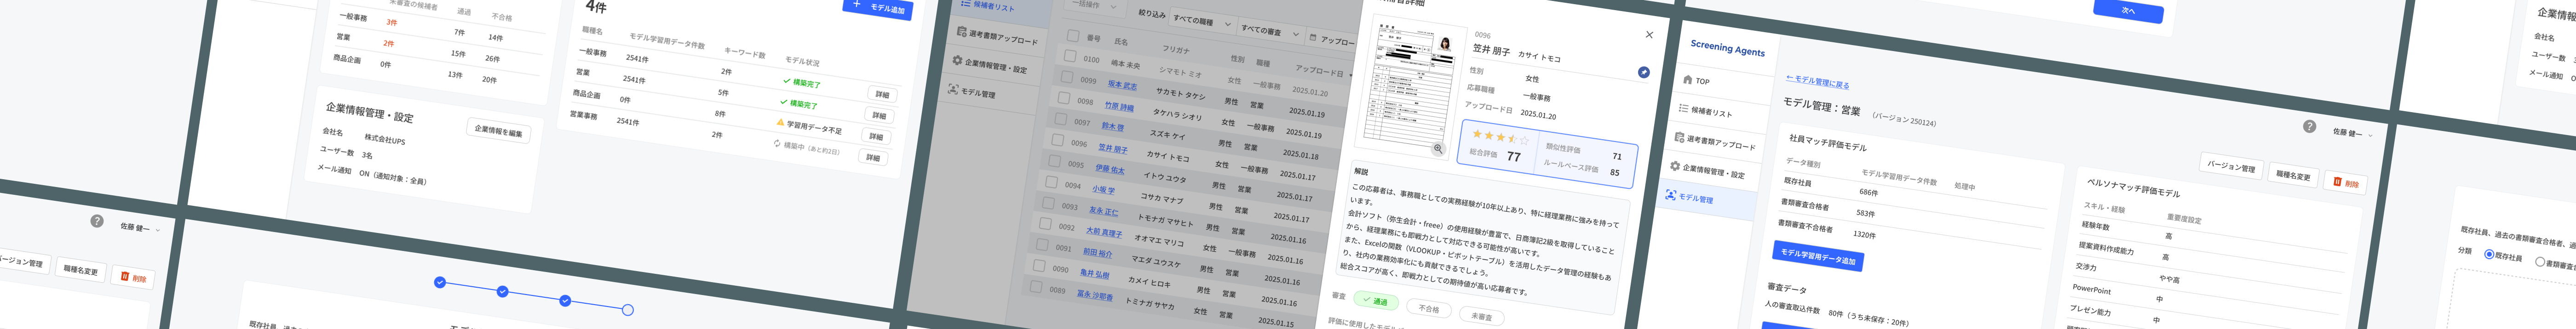Click blue pin icon in candidate detail panel
2576x329 pixels.
[1644, 72]
